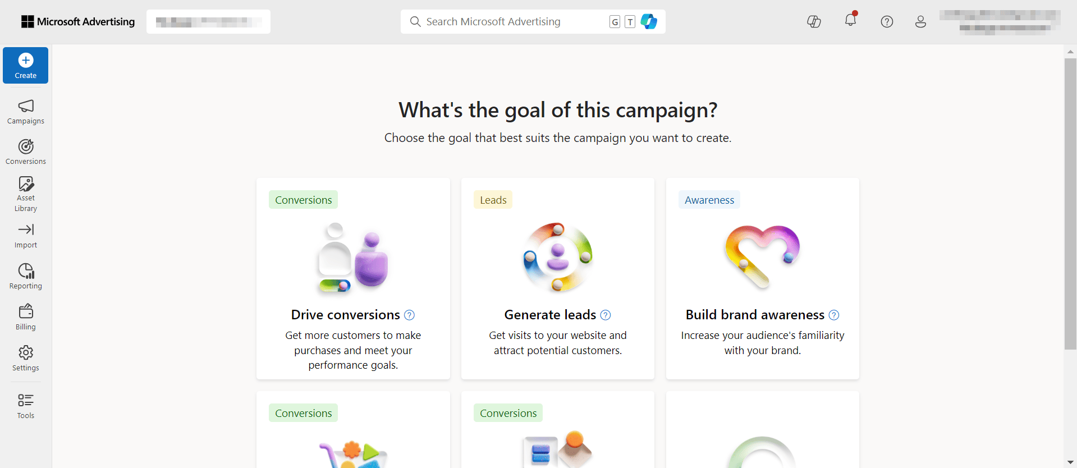
Task: Click the scroll down arrow on scrollbar
Action: pos(1070,462)
